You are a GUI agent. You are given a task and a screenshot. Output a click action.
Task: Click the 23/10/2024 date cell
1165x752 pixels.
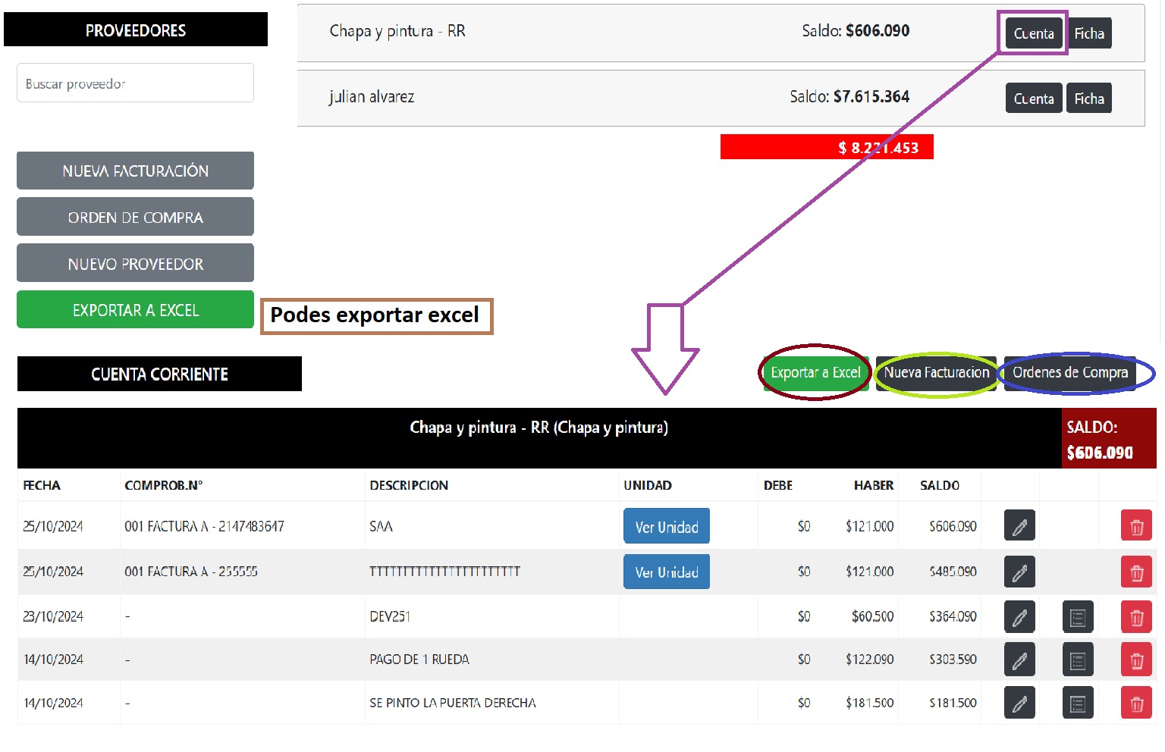pos(53,616)
